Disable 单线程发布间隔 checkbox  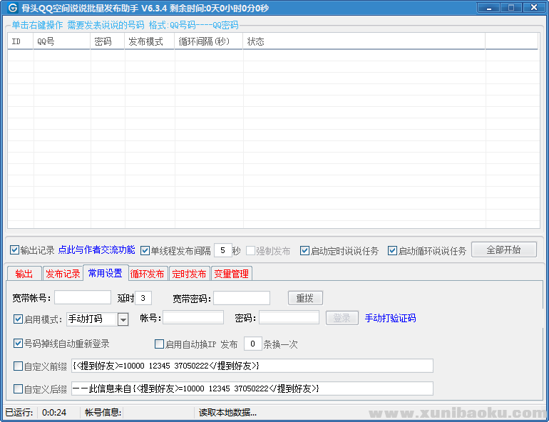click(x=145, y=251)
